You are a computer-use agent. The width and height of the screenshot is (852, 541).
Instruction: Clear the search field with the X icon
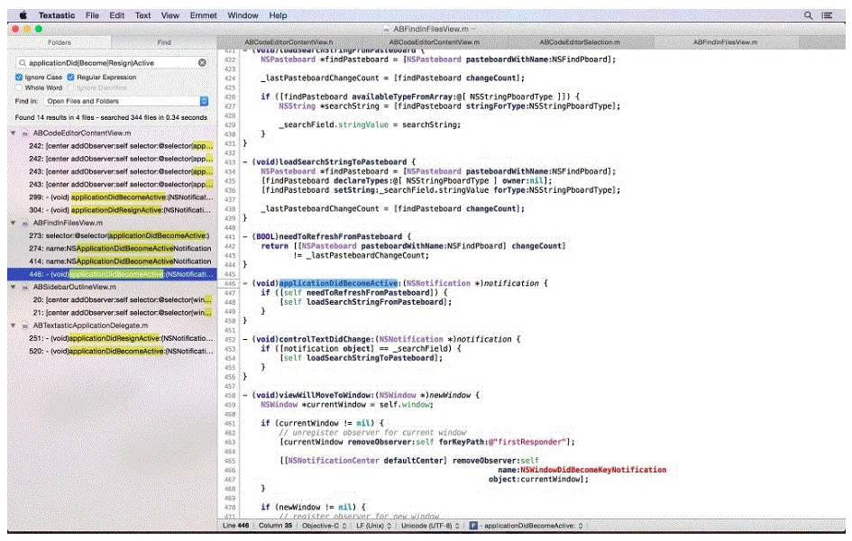pos(202,63)
